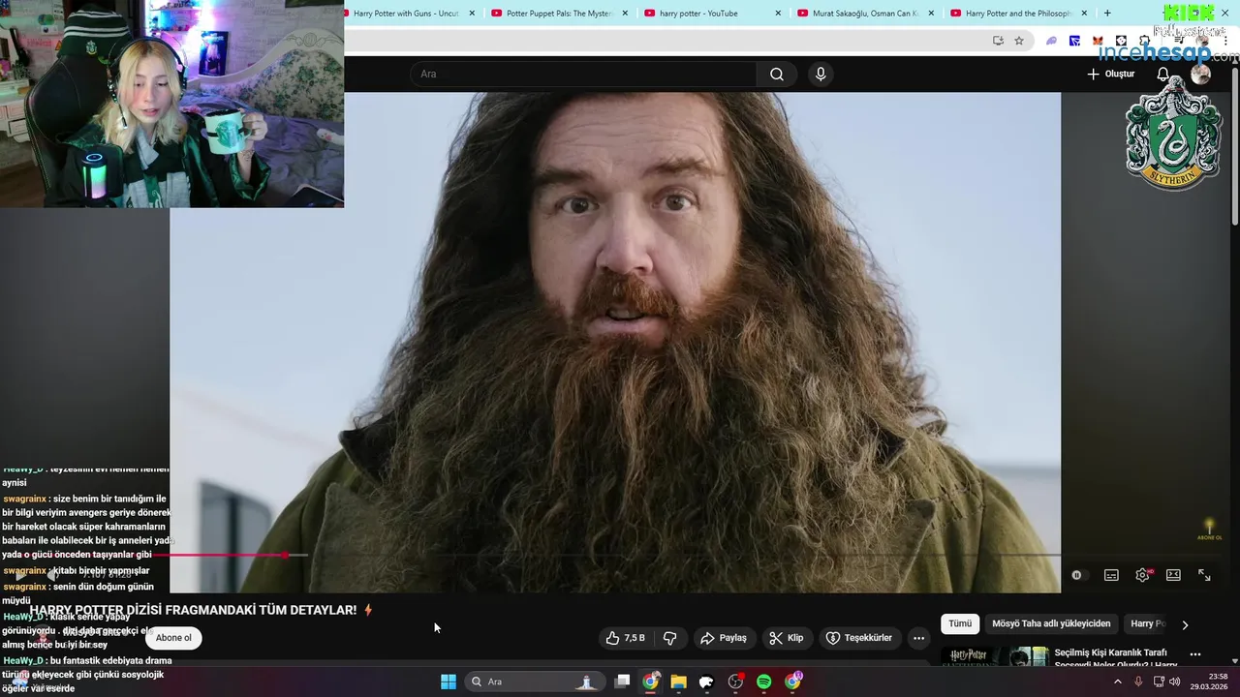Like the video showing 7,5 B
Viewport: 1240px width, 697px height.
click(626, 638)
